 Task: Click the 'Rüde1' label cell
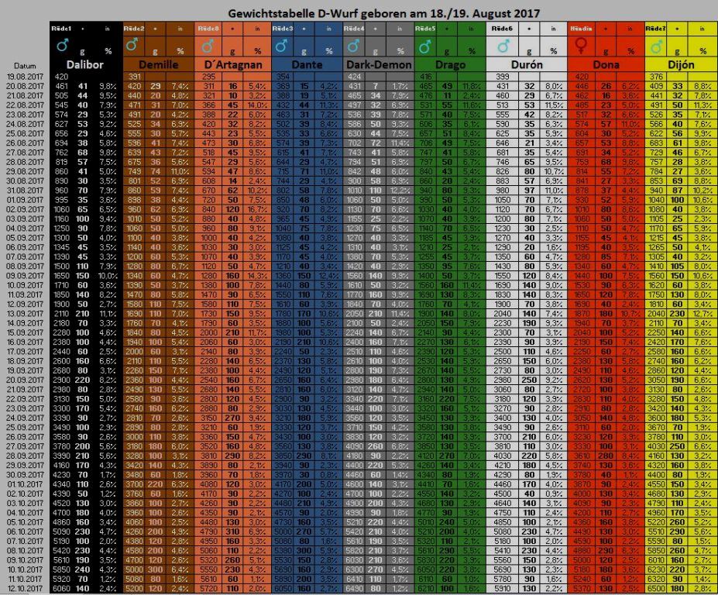(x=61, y=29)
